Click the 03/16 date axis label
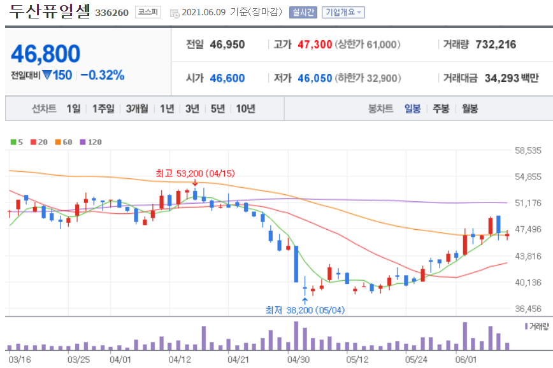This screenshot has height=368, width=553. click(x=19, y=360)
